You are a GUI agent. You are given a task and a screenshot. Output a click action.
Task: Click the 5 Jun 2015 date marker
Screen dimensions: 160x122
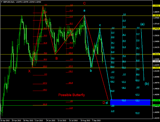pyautogui.click(x=39, y=120)
